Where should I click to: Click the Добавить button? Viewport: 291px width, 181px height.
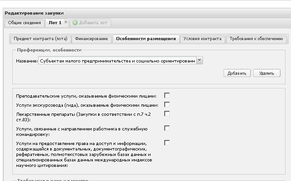pos(237,73)
